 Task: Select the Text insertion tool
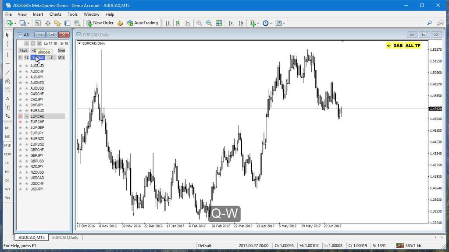7,98
